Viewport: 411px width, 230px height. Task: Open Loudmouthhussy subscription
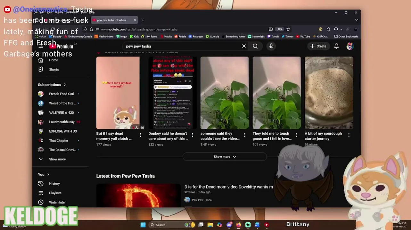point(62,122)
